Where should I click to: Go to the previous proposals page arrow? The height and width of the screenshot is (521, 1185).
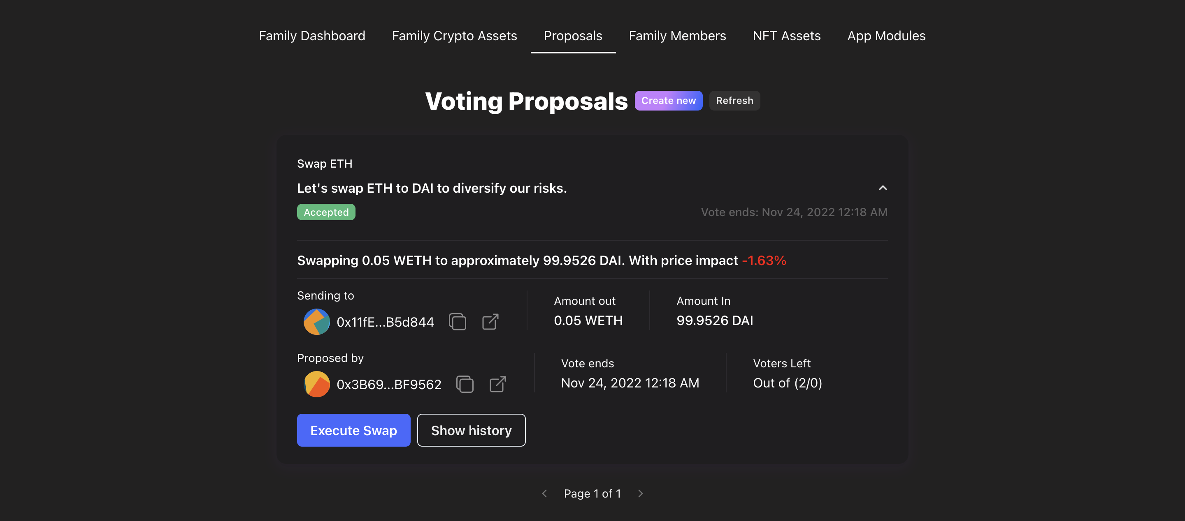(x=545, y=493)
